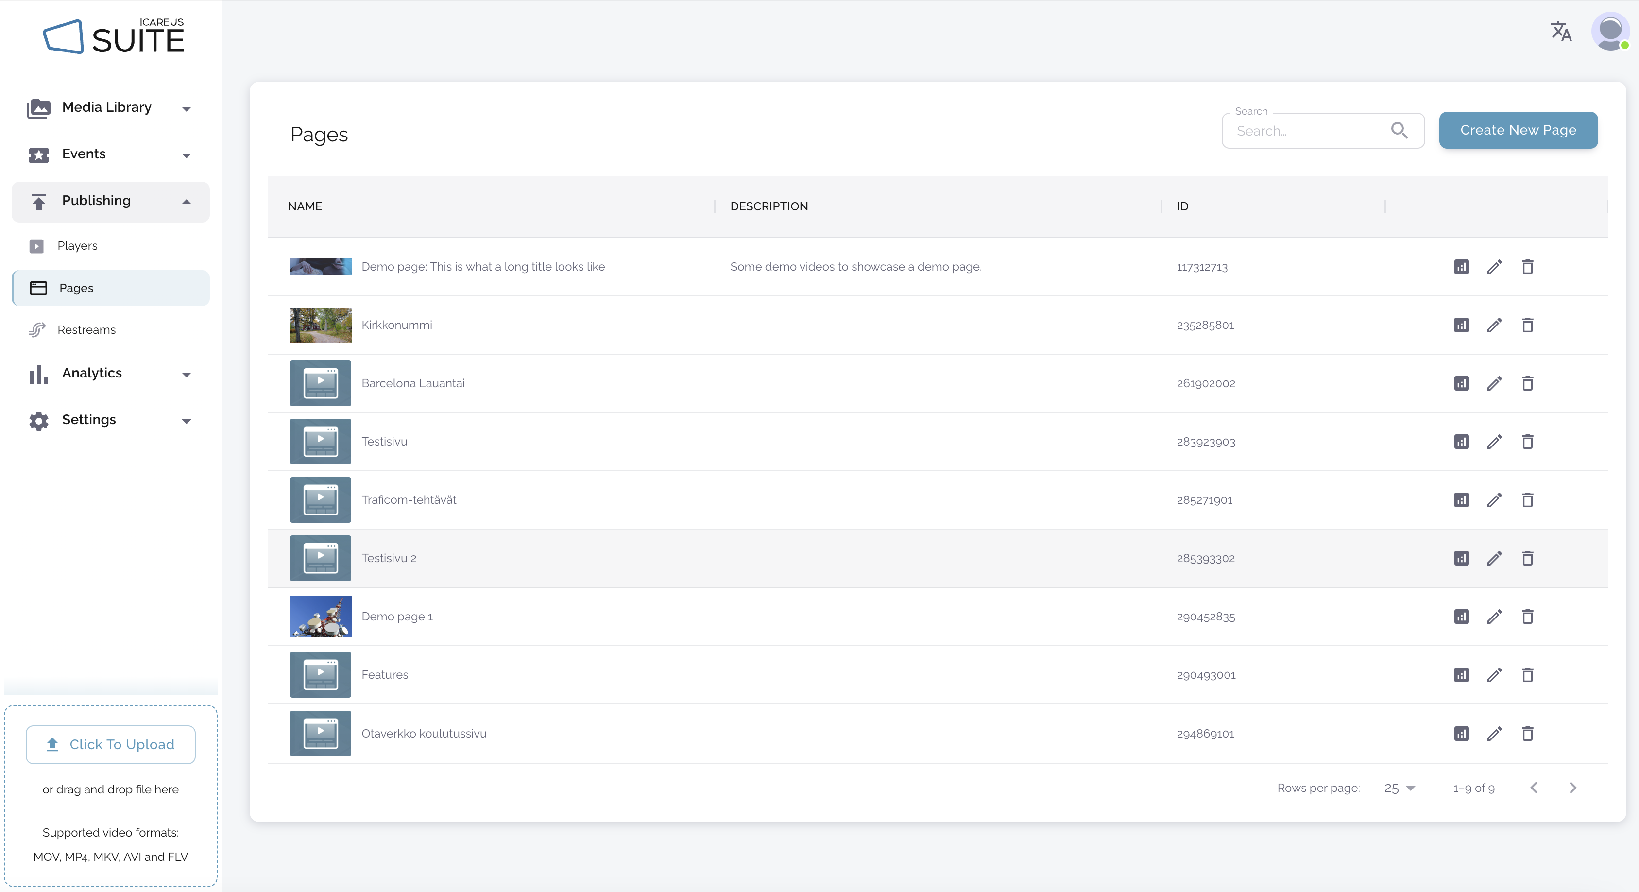Image resolution: width=1639 pixels, height=892 pixels.
Task: Click Create New Page button
Action: click(1518, 130)
